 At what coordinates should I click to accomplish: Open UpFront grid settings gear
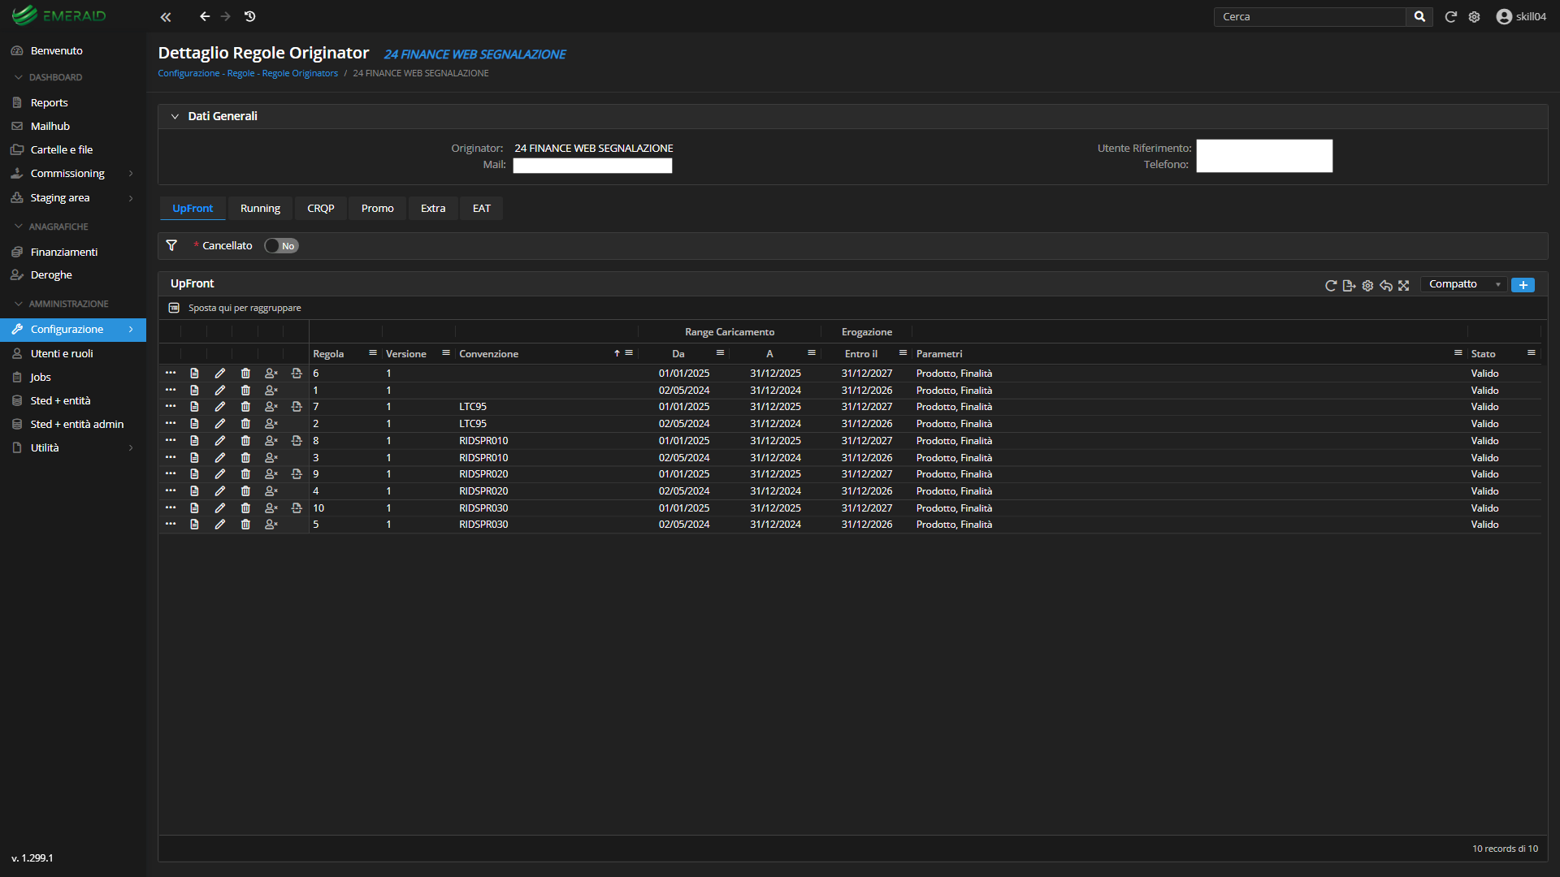(1367, 285)
